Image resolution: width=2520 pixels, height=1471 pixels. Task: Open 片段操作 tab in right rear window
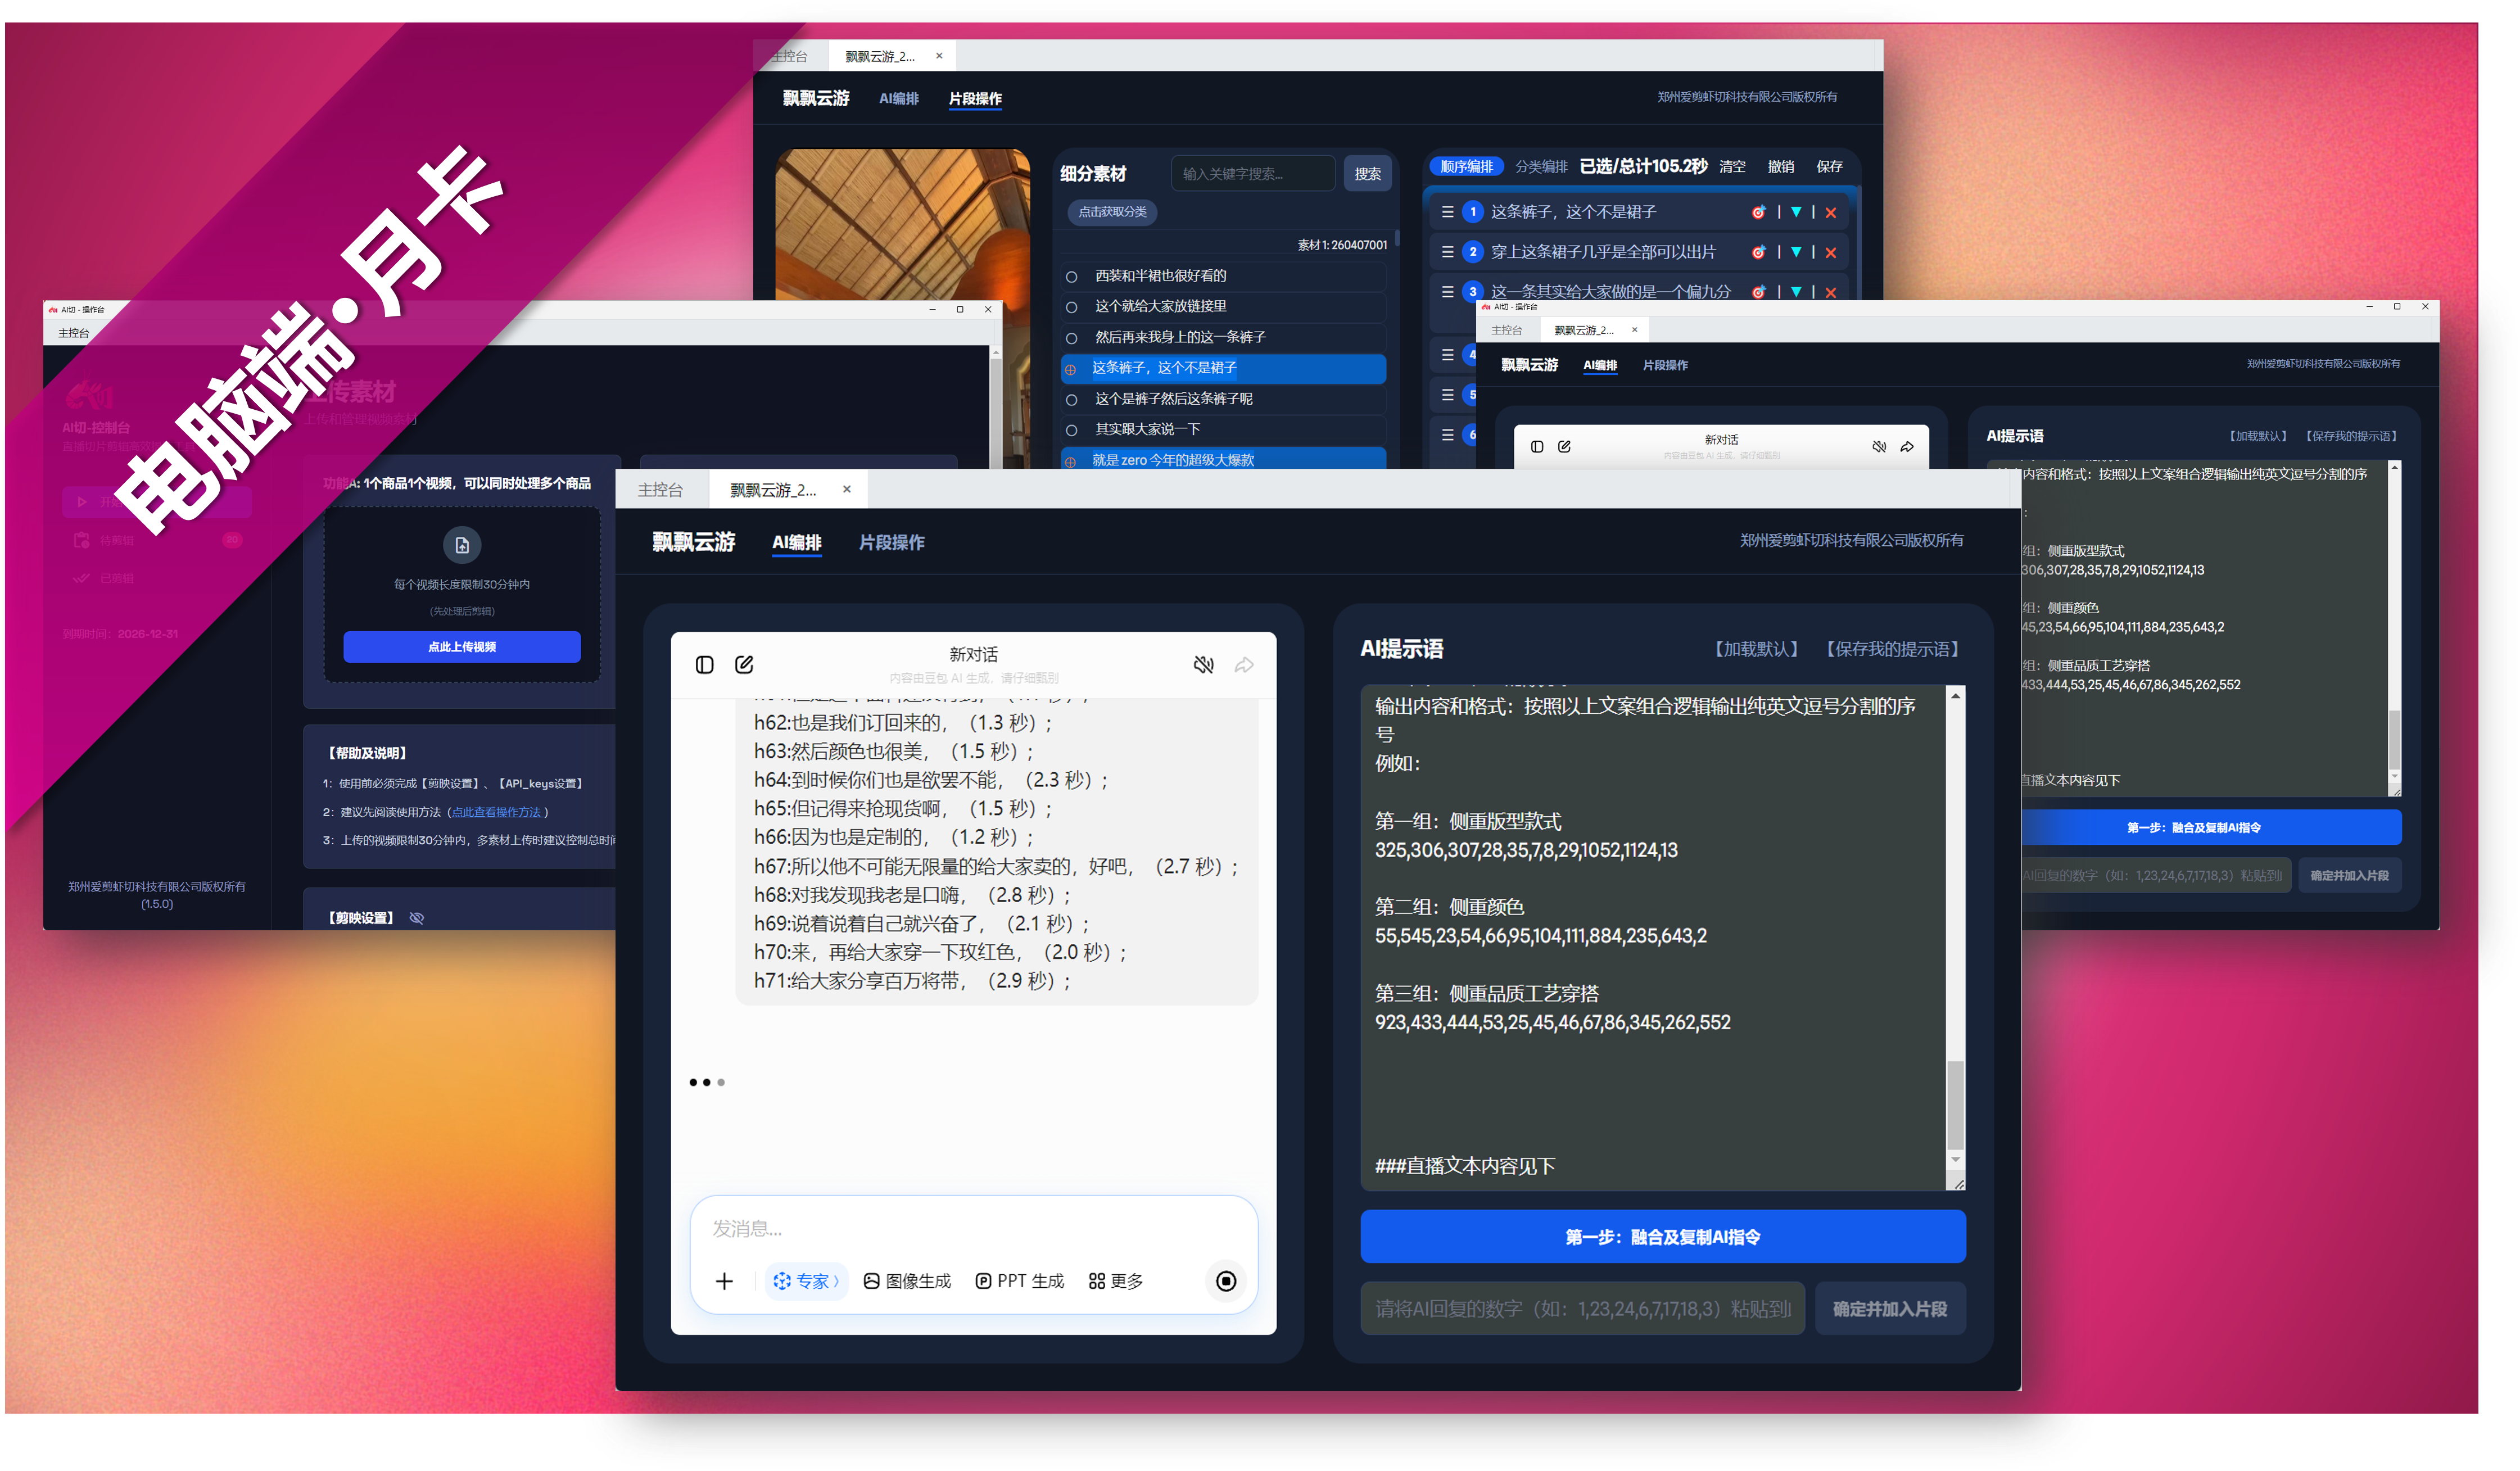(1665, 365)
